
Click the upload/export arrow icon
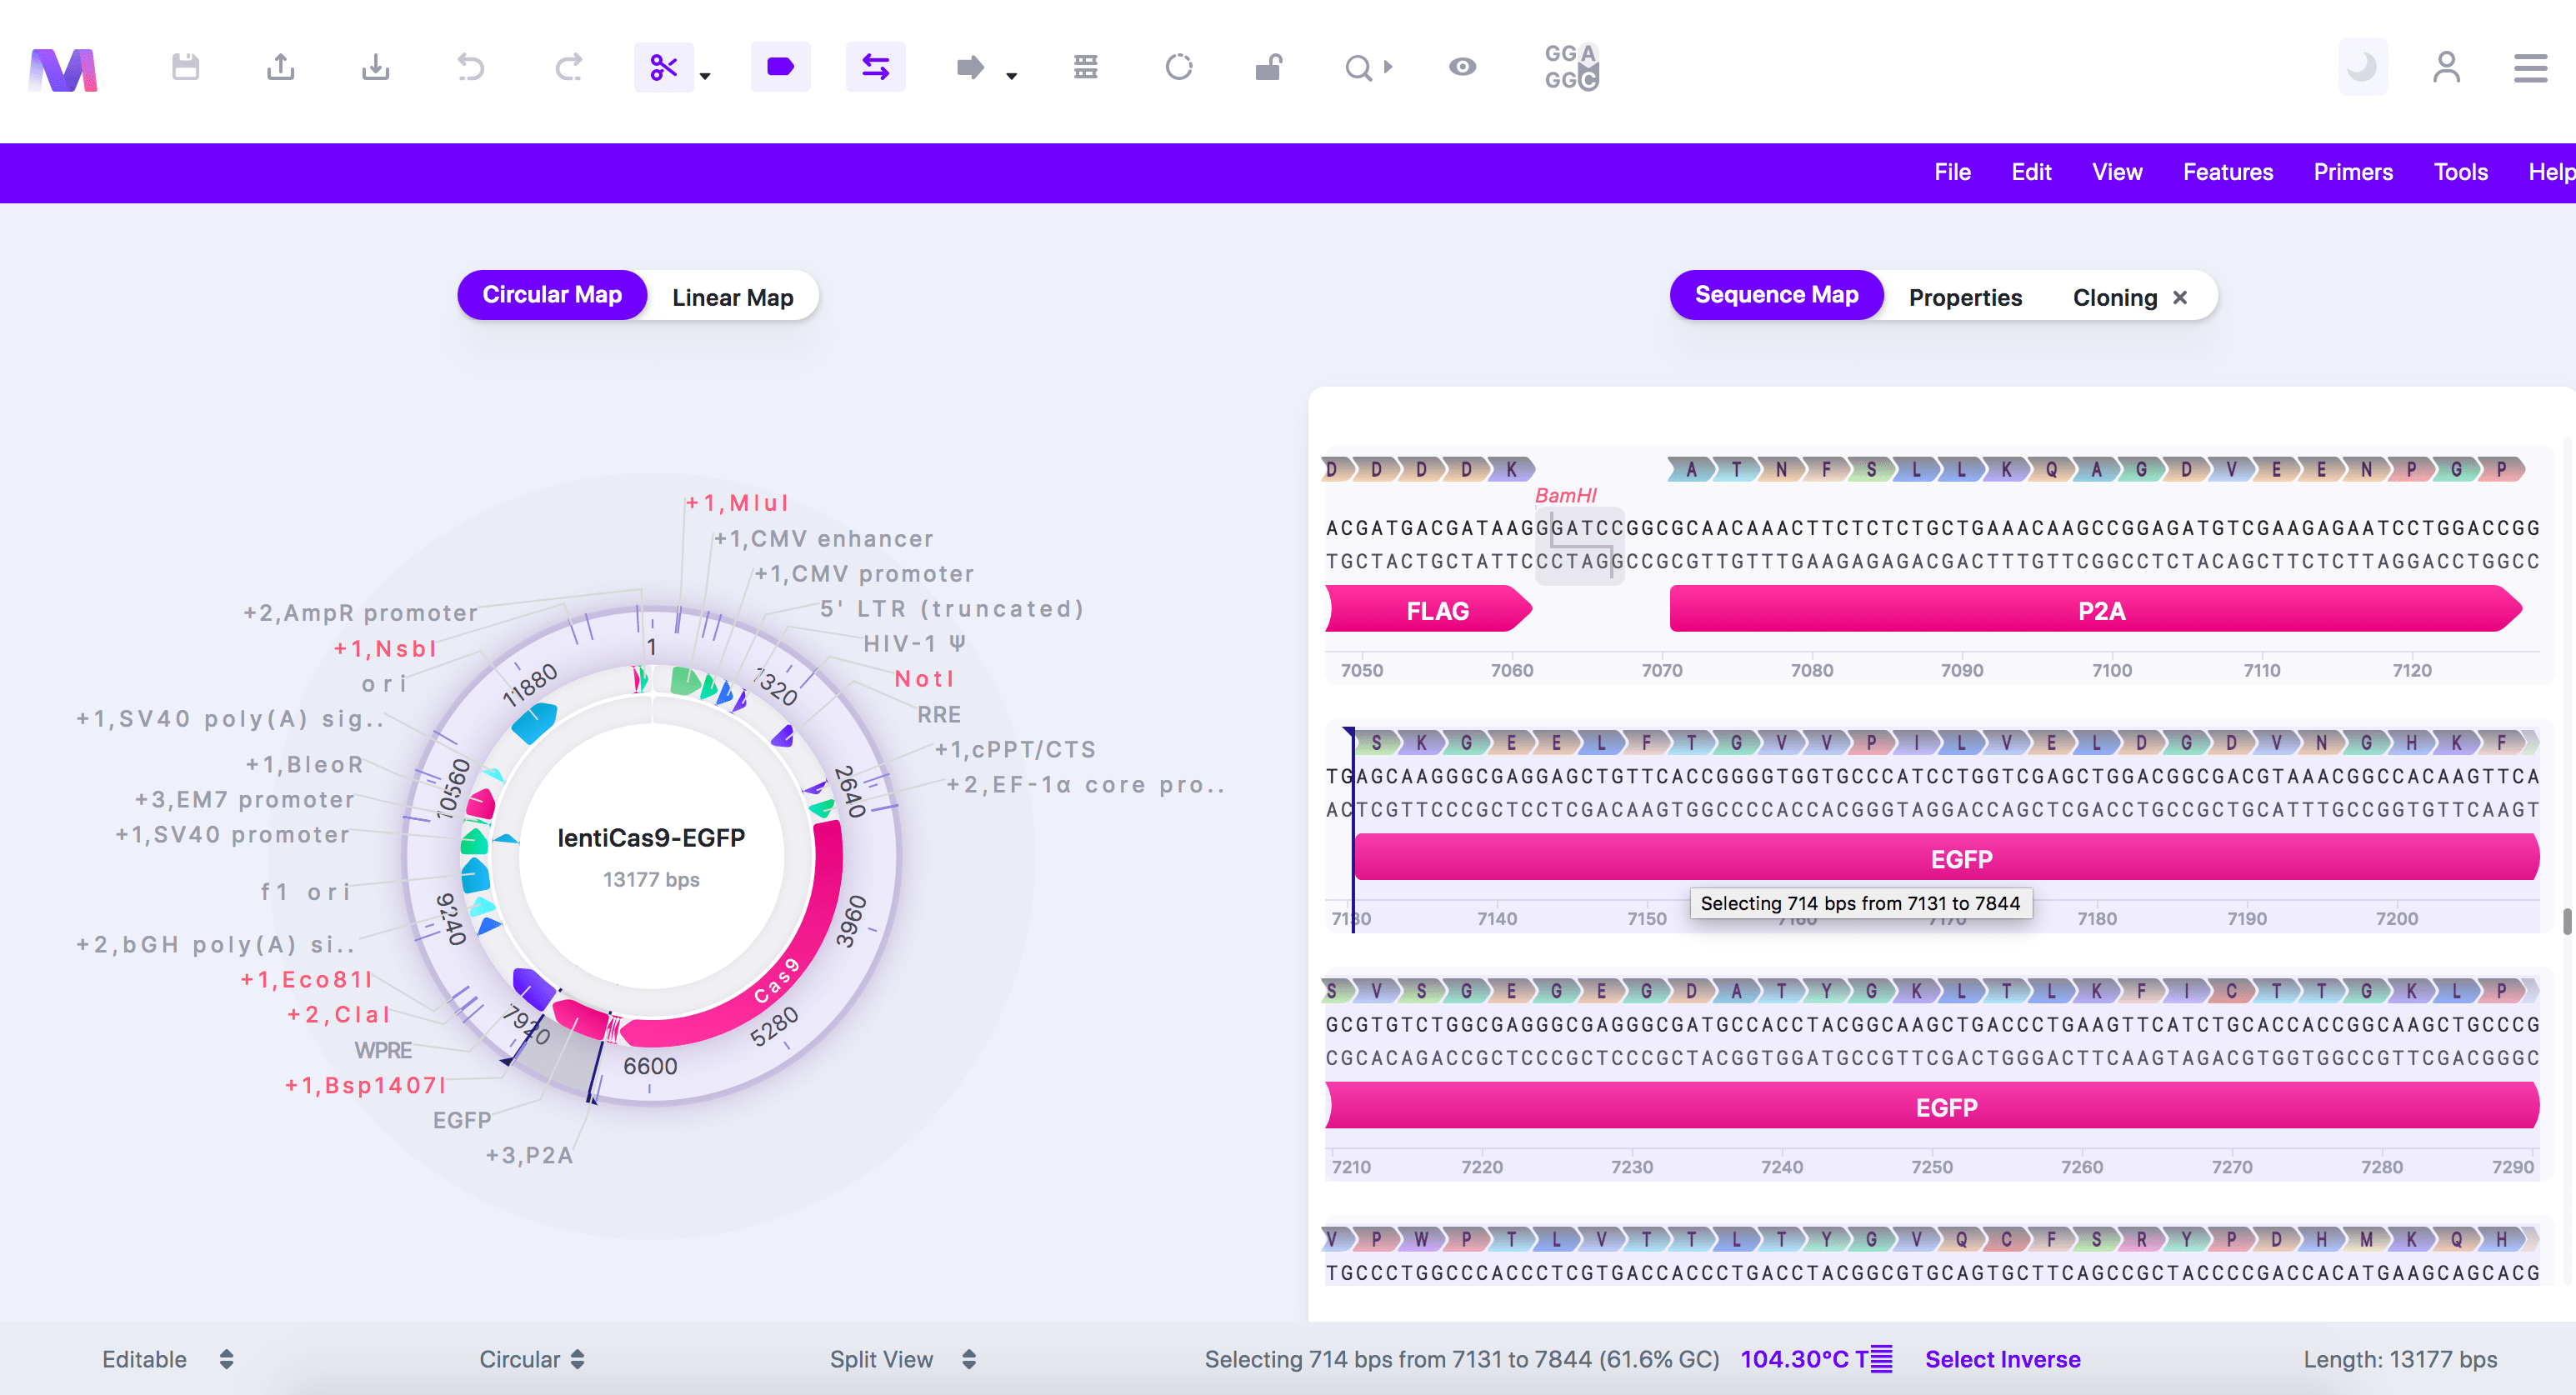click(x=280, y=67)
